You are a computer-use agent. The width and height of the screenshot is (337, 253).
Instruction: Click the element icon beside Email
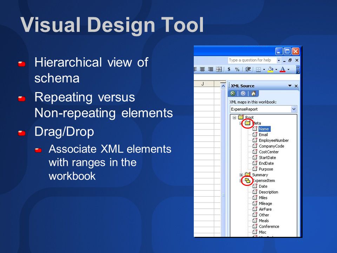(255, 134)
